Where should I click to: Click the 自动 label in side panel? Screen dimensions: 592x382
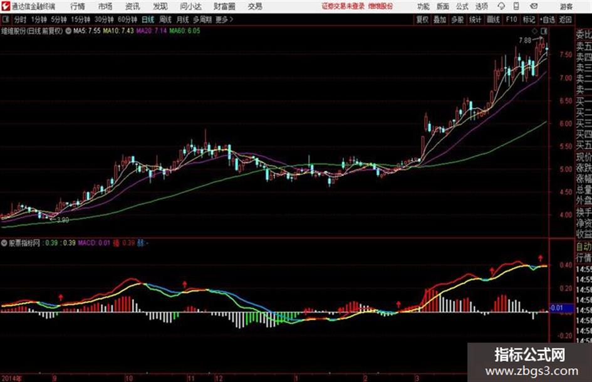coord(584,247)
